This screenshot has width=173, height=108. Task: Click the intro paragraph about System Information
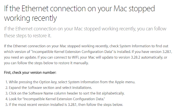[88, 55]
